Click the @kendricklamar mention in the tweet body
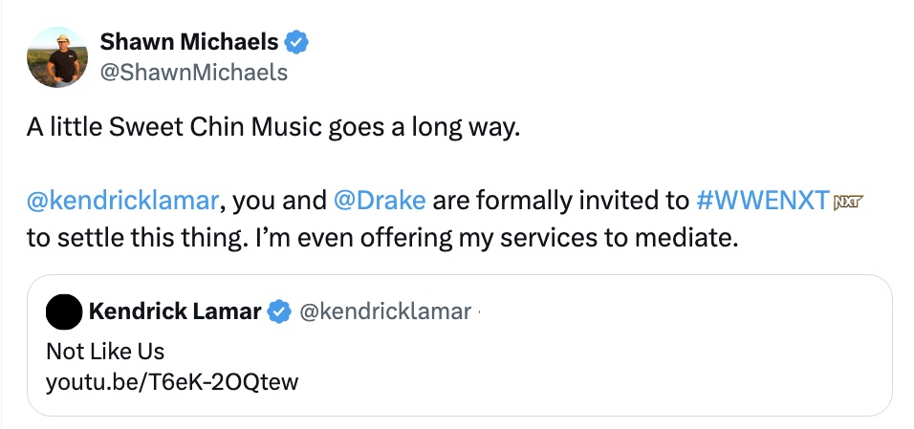Image resolution: width=914 pixels, height=429 pixels. (123, 202)
